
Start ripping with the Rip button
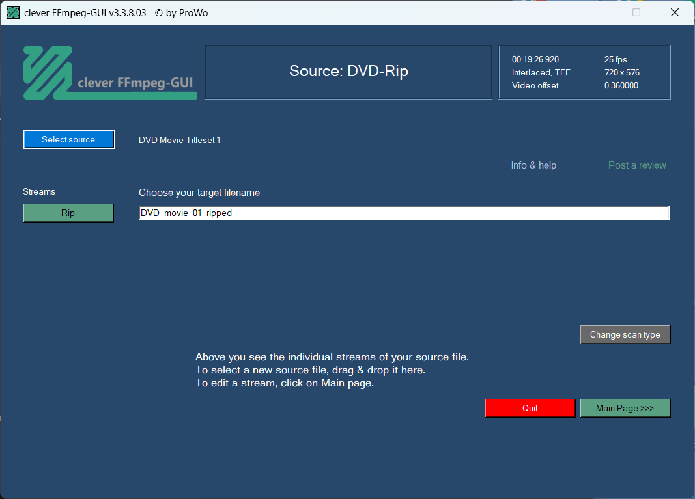click(x=68, y=213)
